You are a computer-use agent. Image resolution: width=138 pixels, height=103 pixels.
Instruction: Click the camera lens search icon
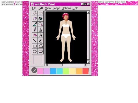pos(34,70)
